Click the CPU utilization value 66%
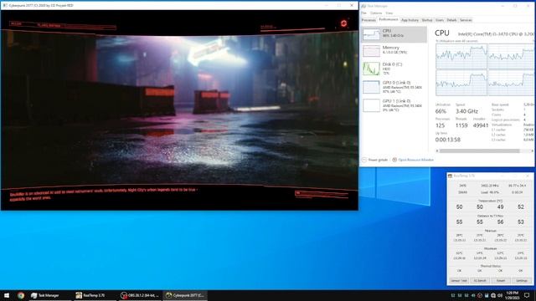 tap(441, 111)
